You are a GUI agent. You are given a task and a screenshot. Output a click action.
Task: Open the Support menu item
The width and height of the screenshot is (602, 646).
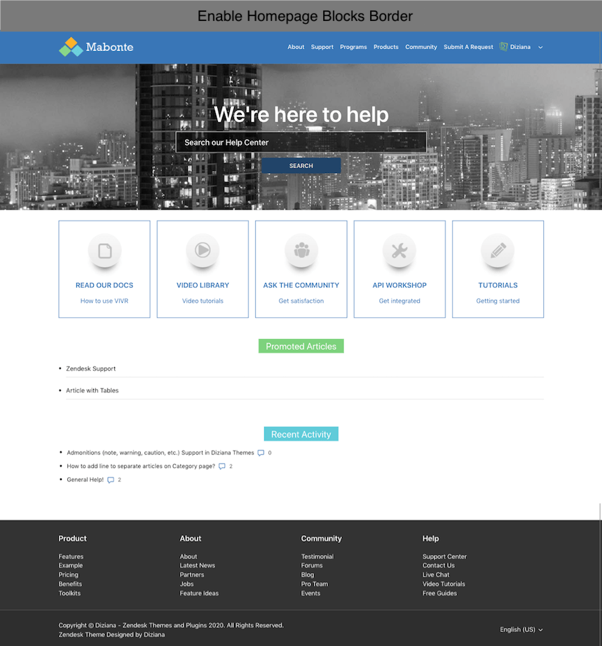click(322, 47)
